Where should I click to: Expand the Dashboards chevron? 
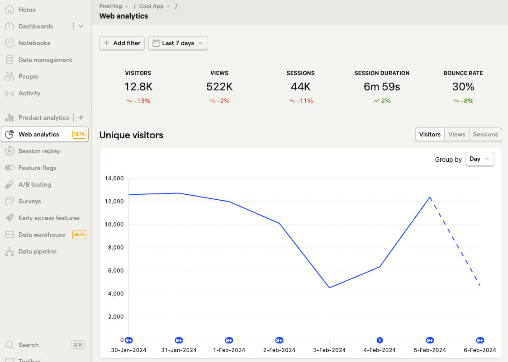(81, 26)
